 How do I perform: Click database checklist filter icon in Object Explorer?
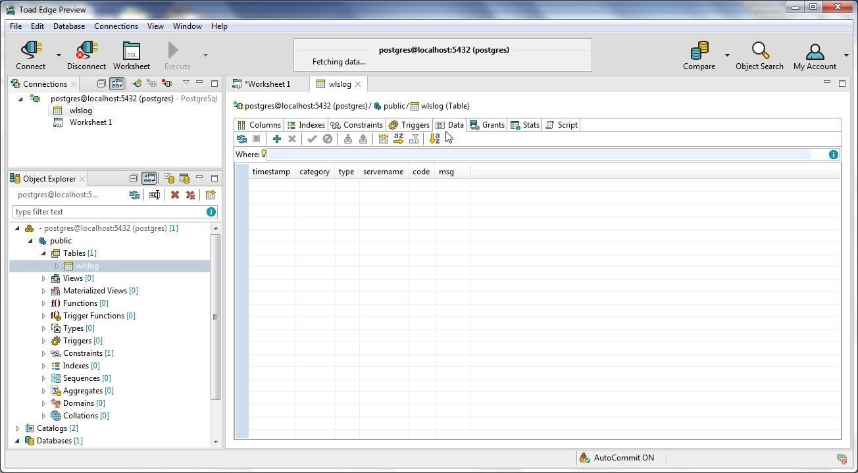(x=169, y=178)
